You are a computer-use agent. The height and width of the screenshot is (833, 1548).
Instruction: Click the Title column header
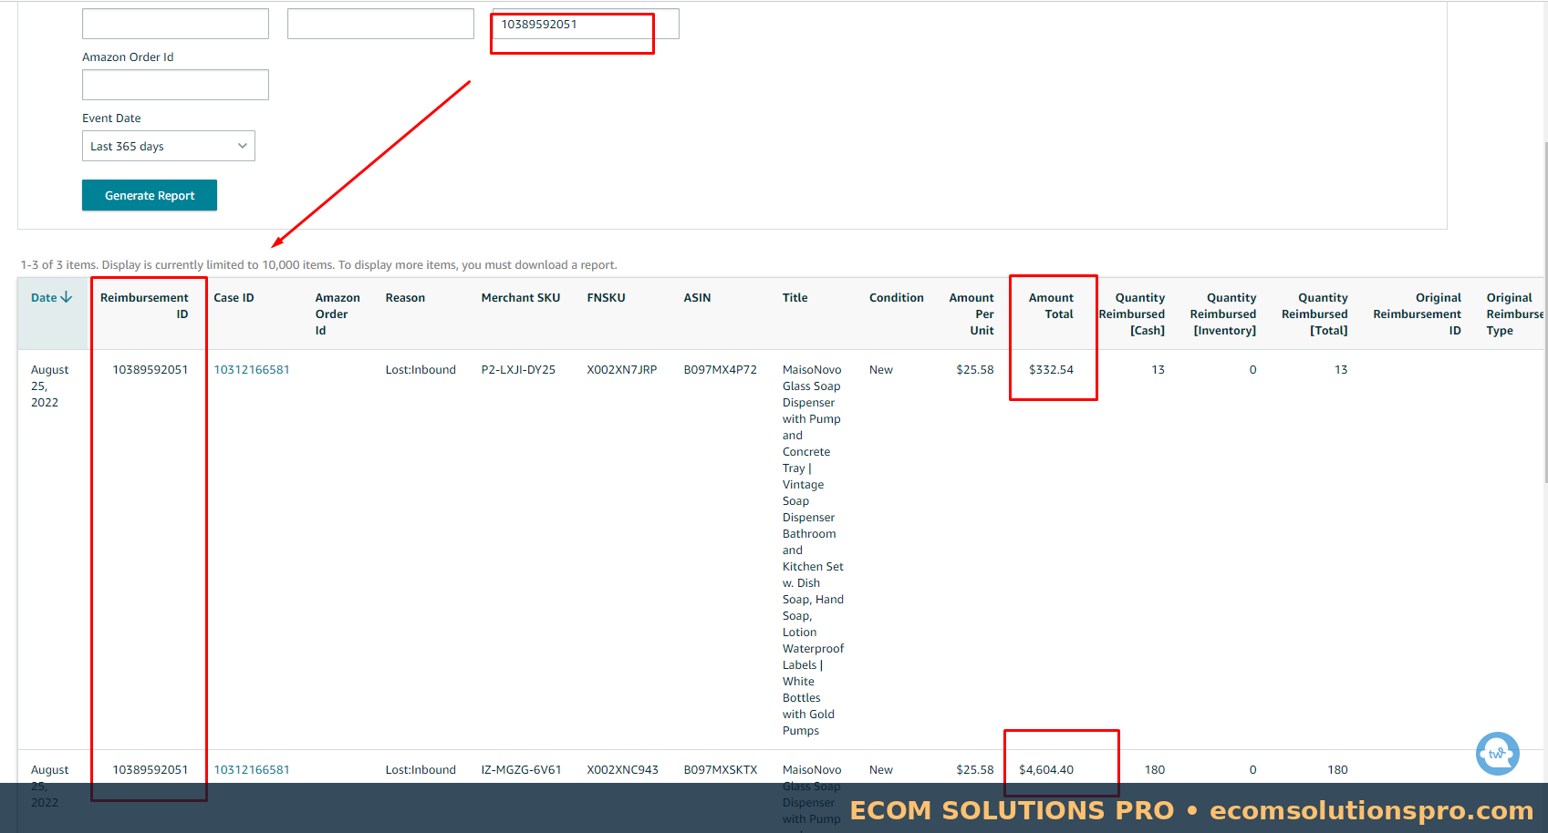(795, 297)
